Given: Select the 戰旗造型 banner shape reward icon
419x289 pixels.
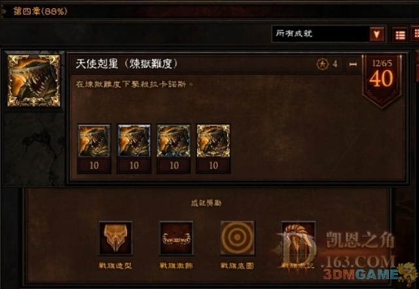Looking at the screenshot, I should click(x=115, y=238).
